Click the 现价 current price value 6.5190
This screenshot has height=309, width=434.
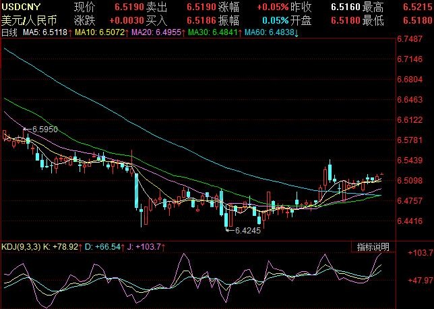pyautogui.click(x=128, y=7)
